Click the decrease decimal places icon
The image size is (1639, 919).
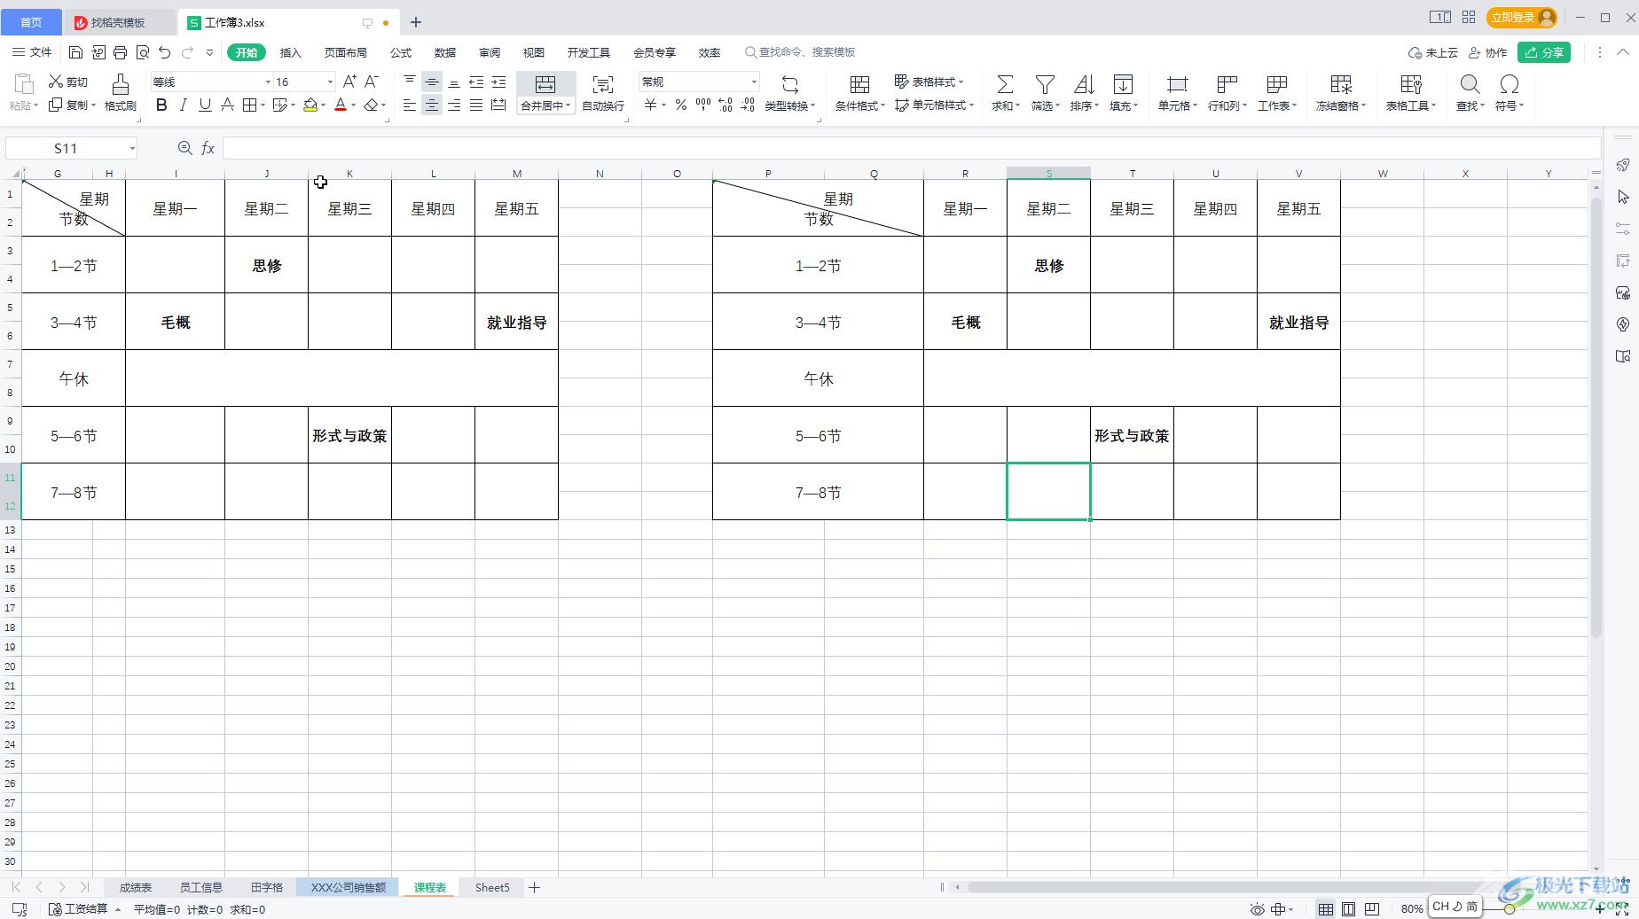pyautogui.click(x=748, y=105)
